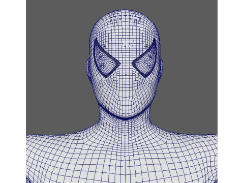Select the wireframe head model image
The width and height of the screenshot is (244, 183).
coord(121,91)
